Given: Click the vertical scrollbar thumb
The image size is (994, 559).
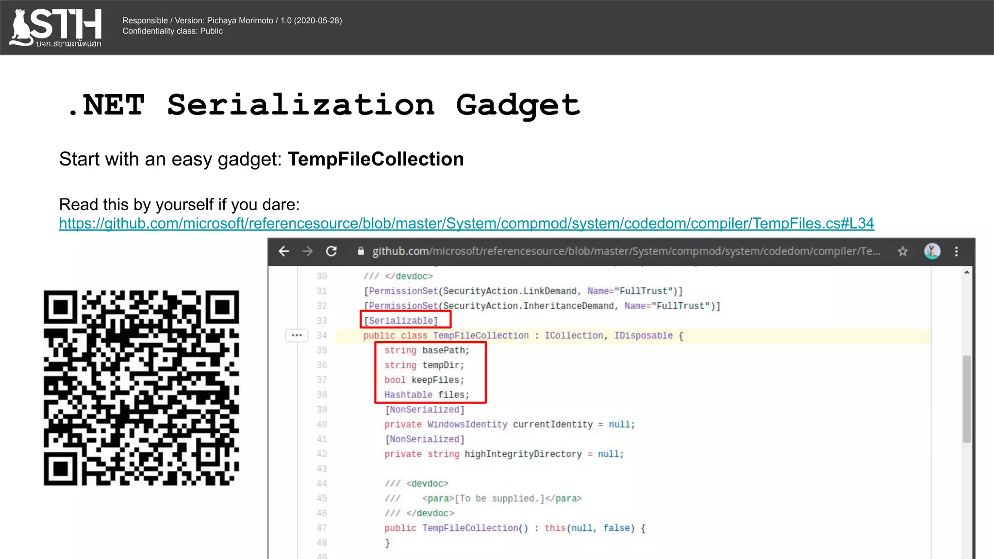Looking at the screenshot, I should (x=967, y=399).
